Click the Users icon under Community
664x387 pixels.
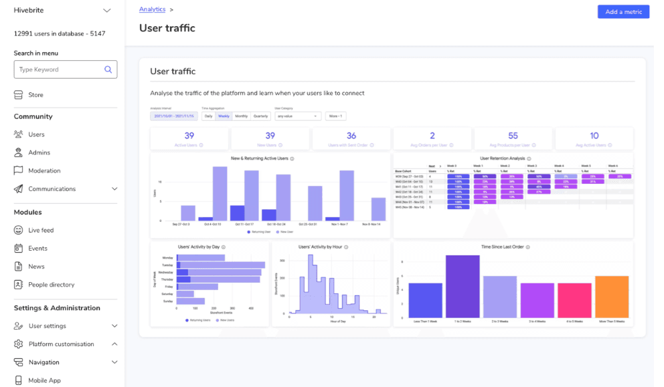tap(18, 134)
